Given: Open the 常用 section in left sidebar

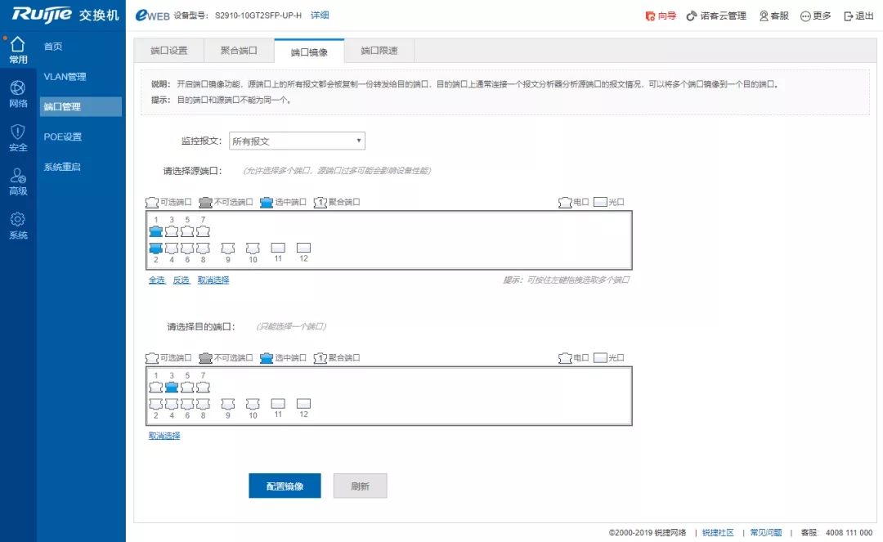Looking at the screenshot, I should click(18, 49).
